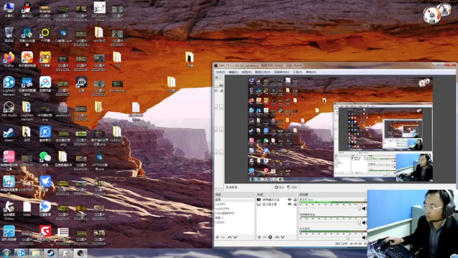Open the 场景集合(S) menu in OBS
This screenshot has width=458, height=258.
coord(282,72)
